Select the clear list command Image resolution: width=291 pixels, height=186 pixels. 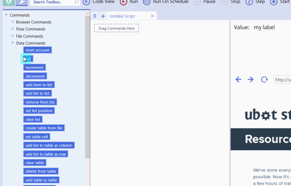pos(33,119)
